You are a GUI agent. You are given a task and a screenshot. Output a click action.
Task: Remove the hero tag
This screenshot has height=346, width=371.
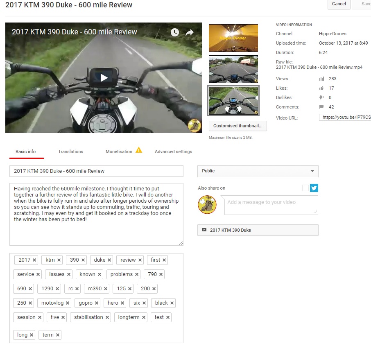[122, 303]
